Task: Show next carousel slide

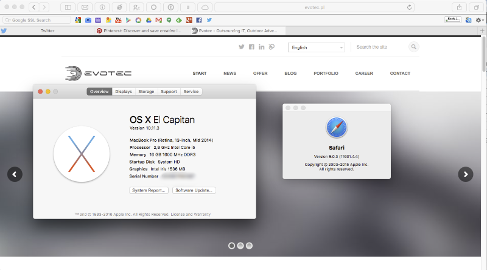Action: (x=466, y=175)
